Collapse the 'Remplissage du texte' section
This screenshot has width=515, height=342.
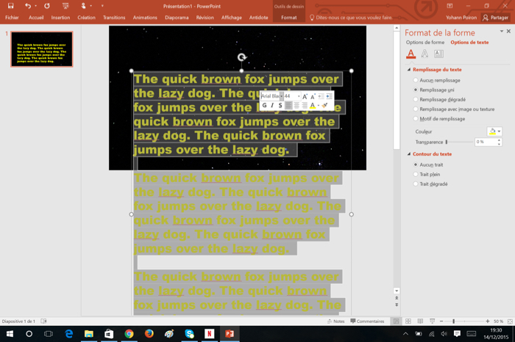coord(409,69)
